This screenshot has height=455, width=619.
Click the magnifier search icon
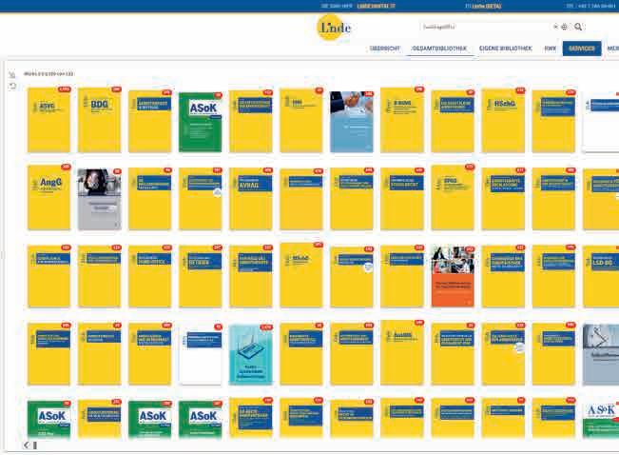tap(578, 27)
